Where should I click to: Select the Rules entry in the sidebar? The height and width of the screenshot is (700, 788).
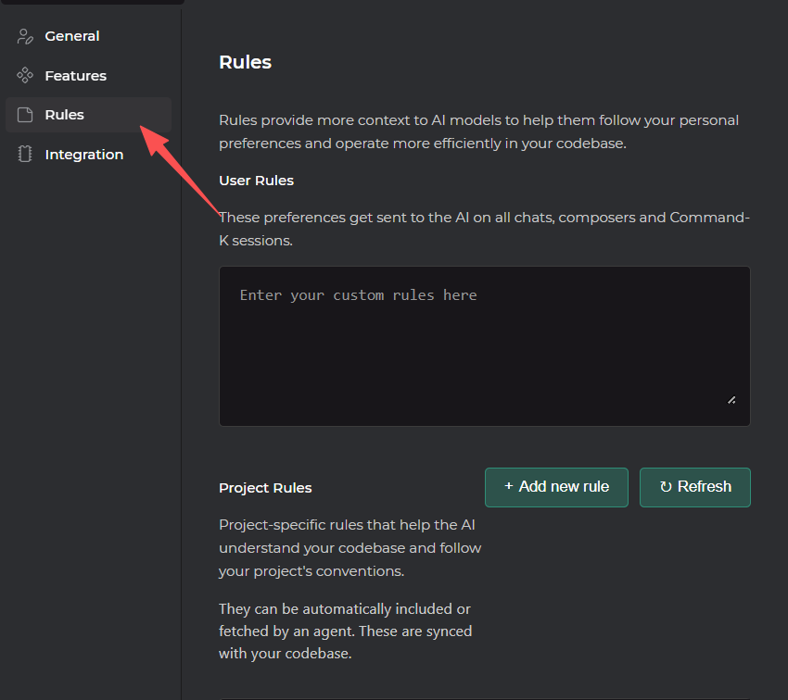[x=88, y=115]
